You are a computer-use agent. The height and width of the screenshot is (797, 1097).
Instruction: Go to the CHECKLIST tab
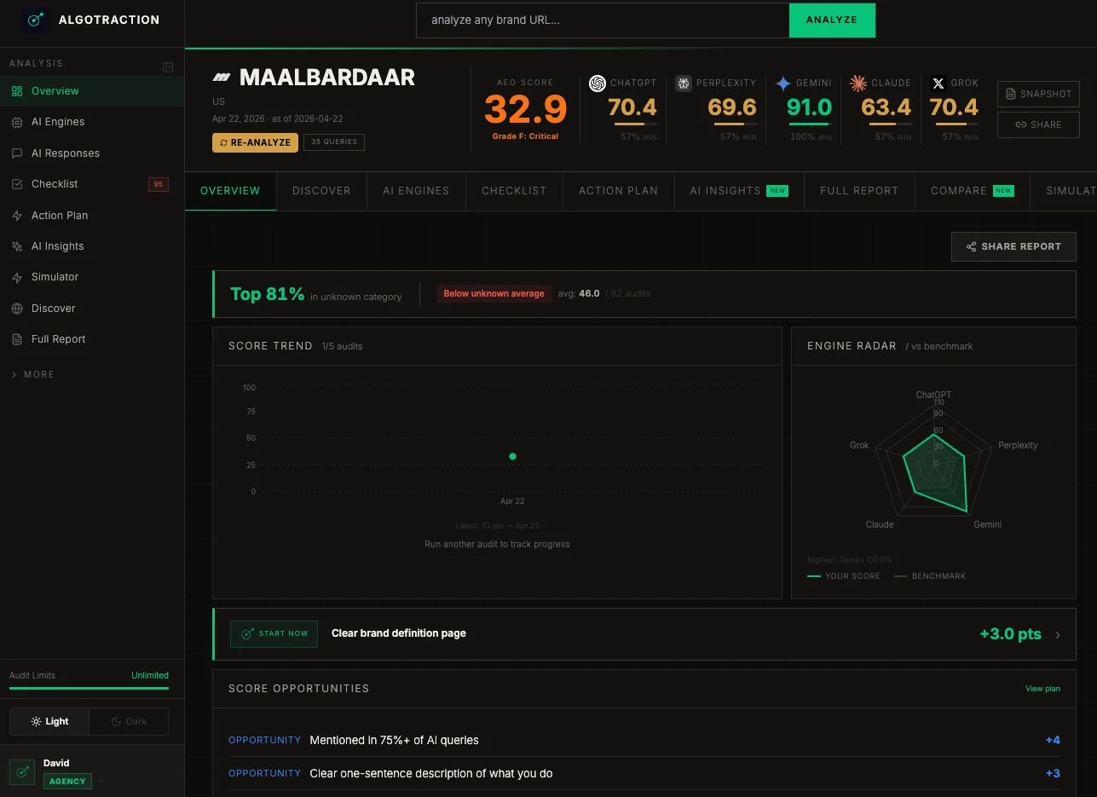coord(514,191)
